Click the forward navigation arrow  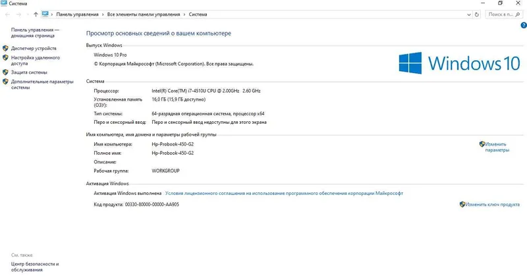tap(18, 14)
